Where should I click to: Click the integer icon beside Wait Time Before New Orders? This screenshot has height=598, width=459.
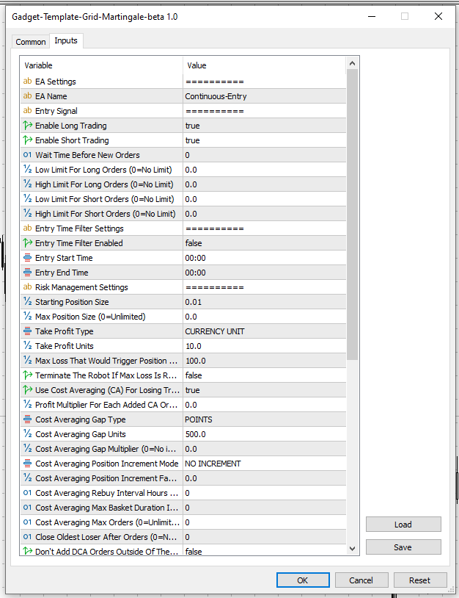coord(28,155)
